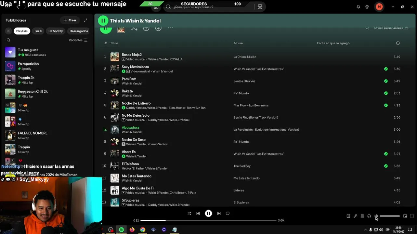The image size is (417, 234).
Task: Open Chrome from the Windows taskbar
Action: [x=143, y=230]
